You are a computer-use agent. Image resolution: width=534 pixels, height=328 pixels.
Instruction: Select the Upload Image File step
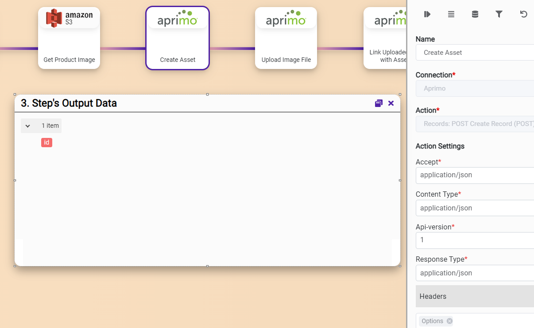coord(286,38)
